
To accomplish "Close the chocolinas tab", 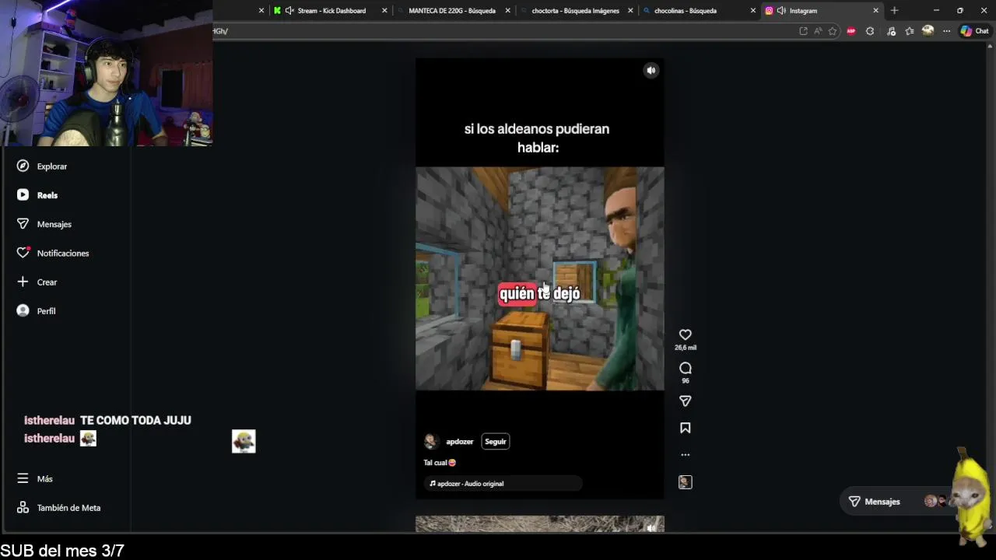I will pos(753,11).
